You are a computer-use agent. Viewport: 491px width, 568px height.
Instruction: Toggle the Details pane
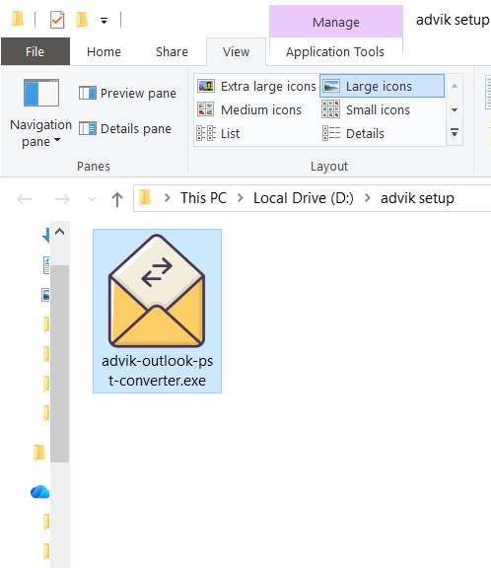125,128
